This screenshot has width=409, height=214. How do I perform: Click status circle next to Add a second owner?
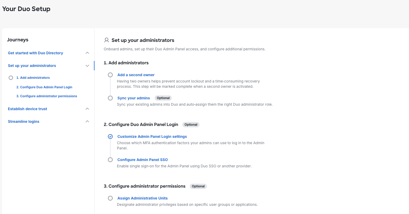click(x=110, y=75)
